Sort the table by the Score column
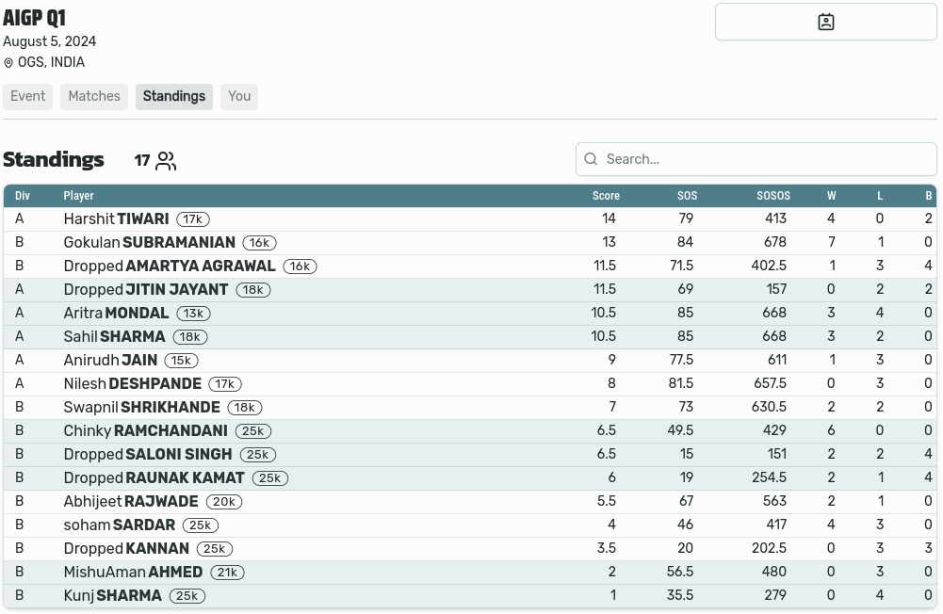 point(606,196)
